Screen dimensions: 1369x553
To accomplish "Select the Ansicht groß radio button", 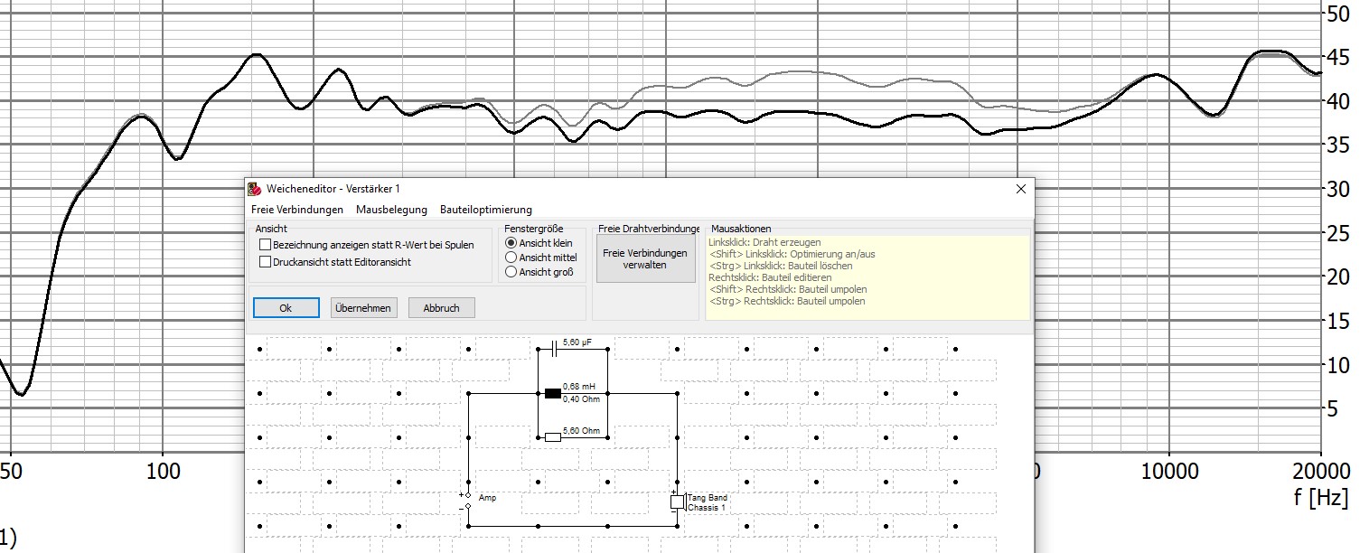I will [x=511, y=271].
